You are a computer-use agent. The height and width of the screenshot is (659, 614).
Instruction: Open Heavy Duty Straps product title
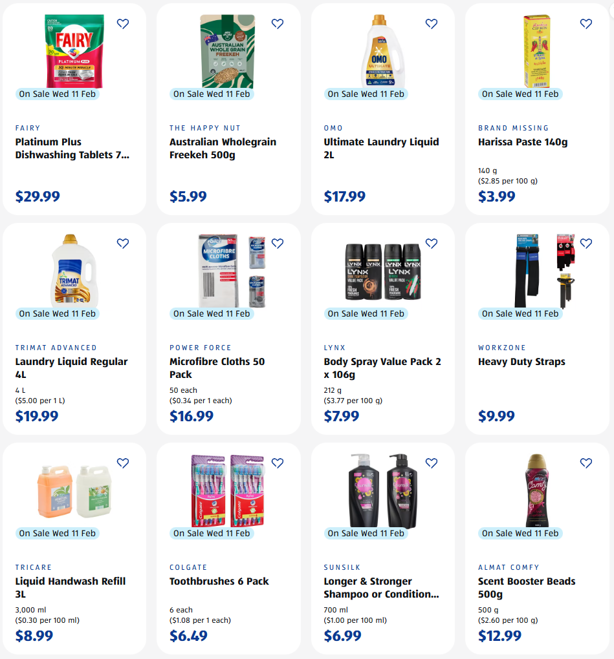pos(521,362)
